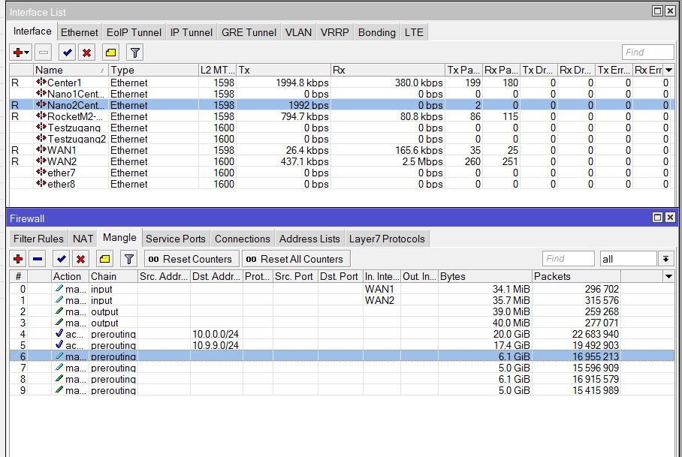Click the WAN2 interface icon
The width and height of the screenshot is (682, 457).
click(41, 161)
